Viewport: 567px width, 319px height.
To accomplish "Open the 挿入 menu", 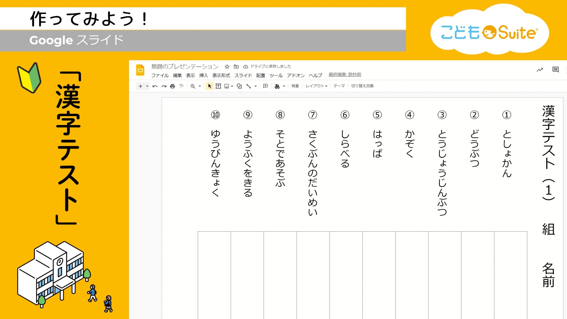I will 203,76.
